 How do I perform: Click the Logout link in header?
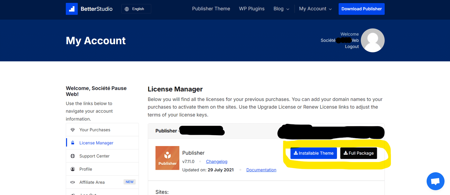point(352,47)
